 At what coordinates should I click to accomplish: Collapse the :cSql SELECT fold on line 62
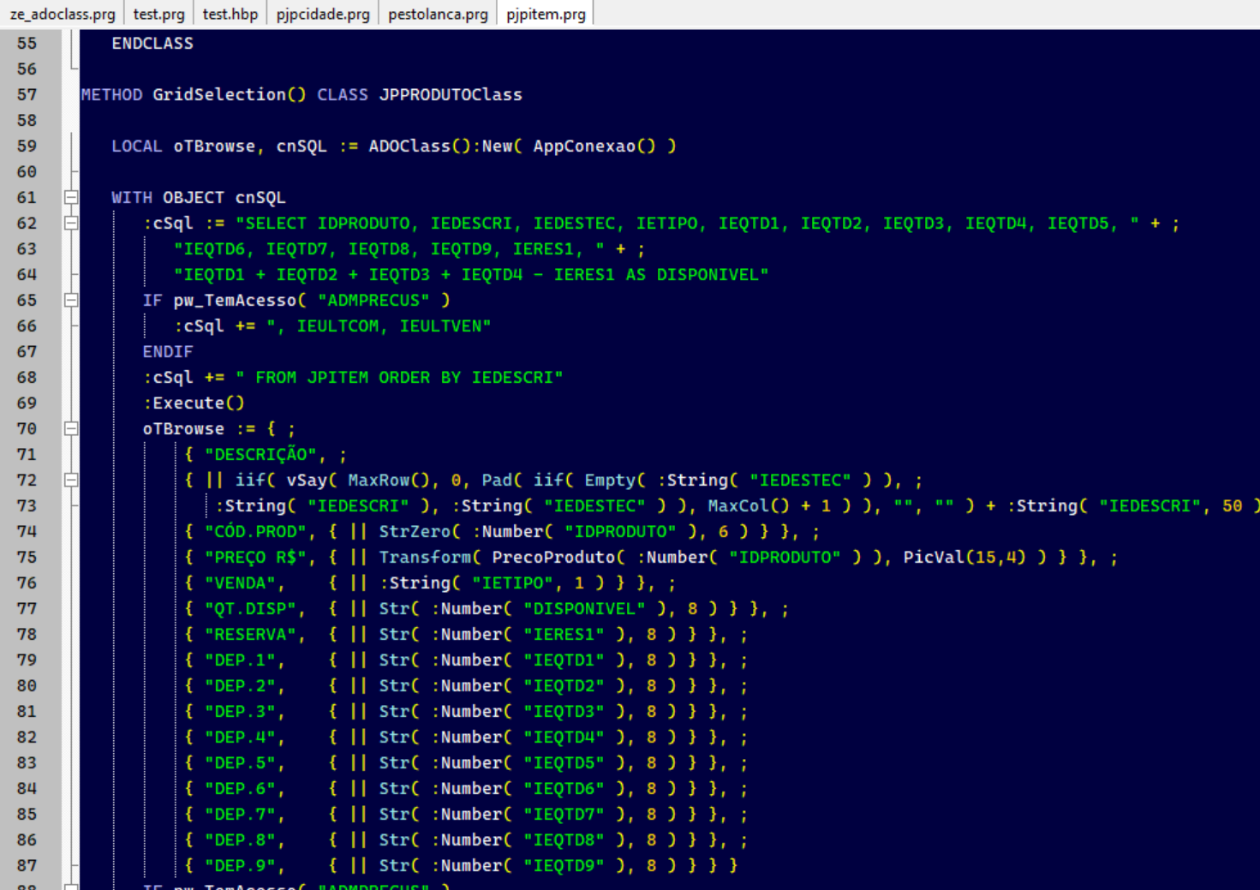71,223
